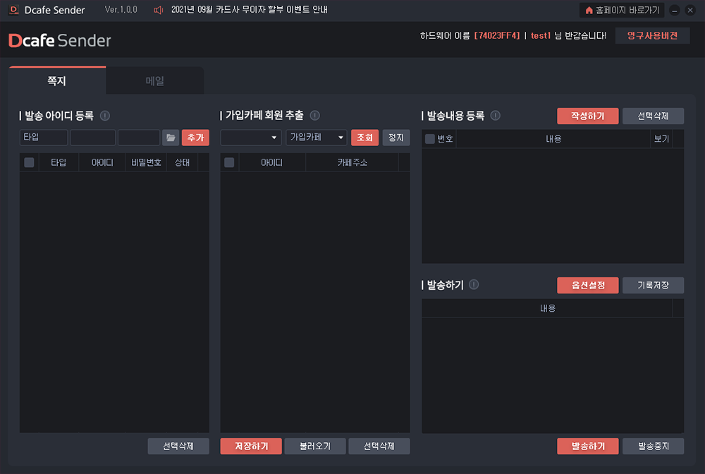705x474 pixels.
Task: Click 아이디 column header in member extraction table
Action: pos(272,162)
